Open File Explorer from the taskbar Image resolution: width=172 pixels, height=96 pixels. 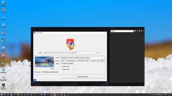click(x=18, y=95)
